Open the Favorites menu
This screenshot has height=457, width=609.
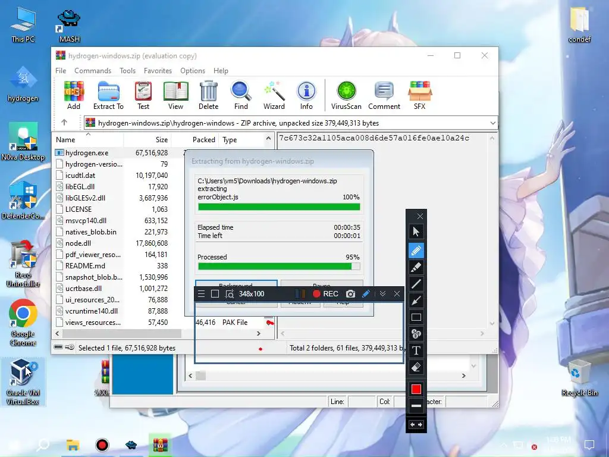point(158,71)
